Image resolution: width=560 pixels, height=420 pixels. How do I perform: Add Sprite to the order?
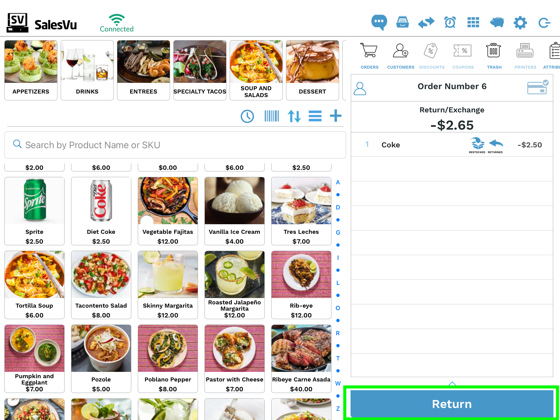[x=34, y=211]
